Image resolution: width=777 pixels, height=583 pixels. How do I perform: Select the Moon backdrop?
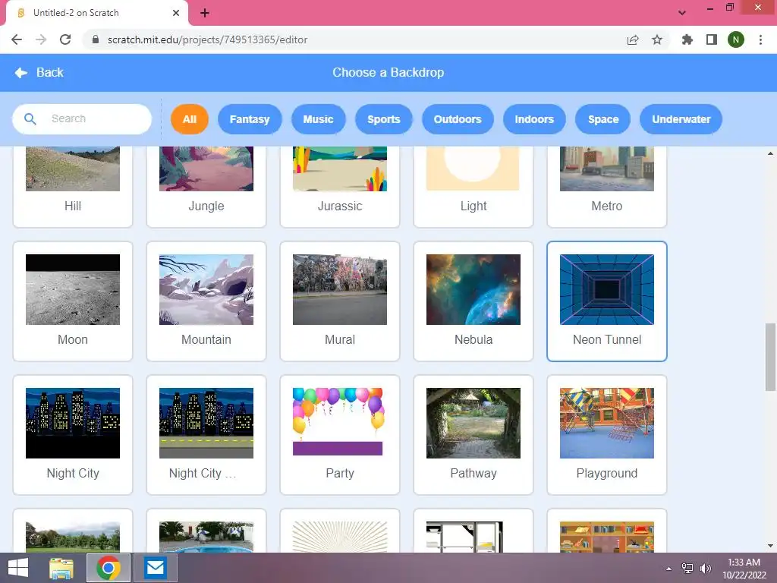(73, 301)
